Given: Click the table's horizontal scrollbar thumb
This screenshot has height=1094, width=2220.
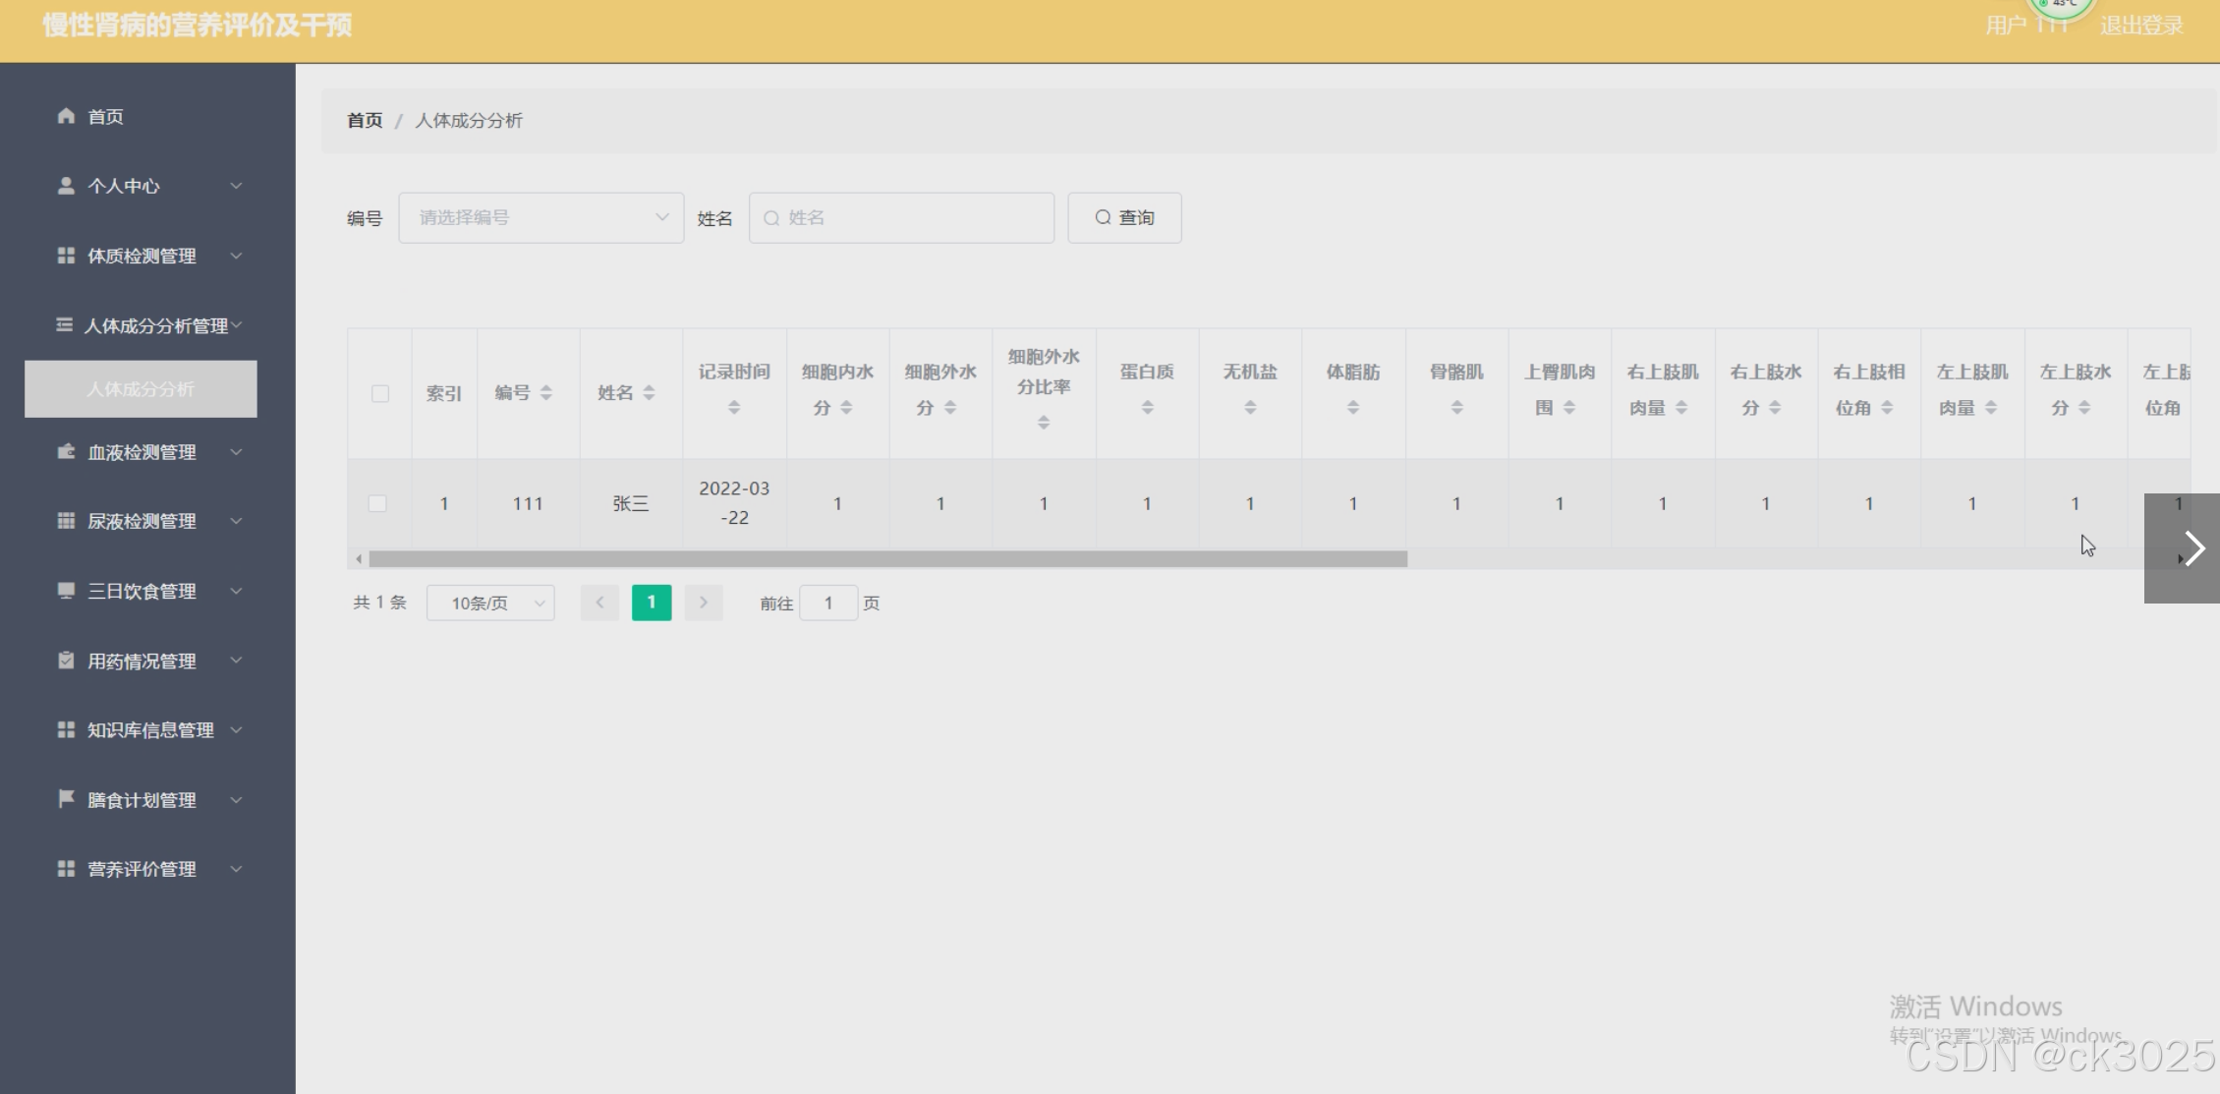Looking at the screenshot, I should click(x=887, y=559).
